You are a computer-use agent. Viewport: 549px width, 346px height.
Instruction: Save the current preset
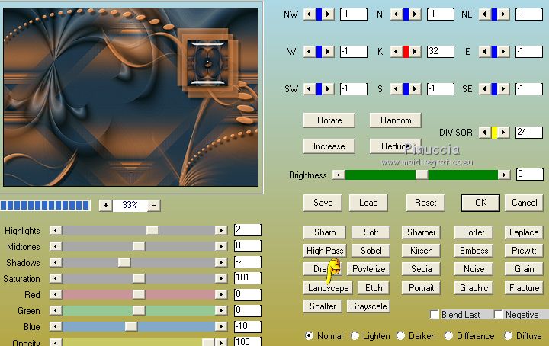point(323,203)
